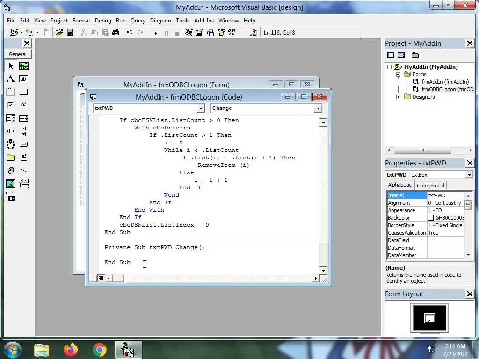Switch to the Alphabetic properties tab
Viewport: 479px width, 359px height.
pyautogui.click(x=399, y=185)
